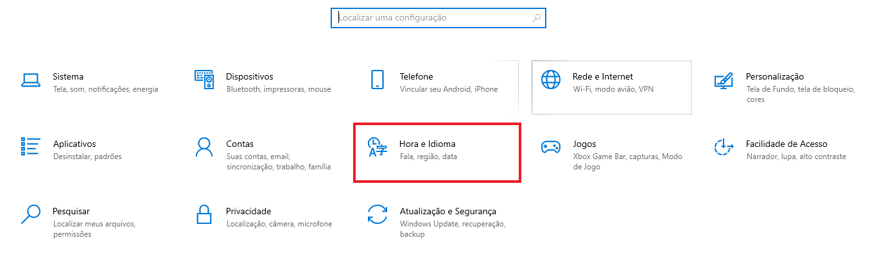877x272 pixels.
Task: Select the Sistema category title
Action: coord(68,76)
